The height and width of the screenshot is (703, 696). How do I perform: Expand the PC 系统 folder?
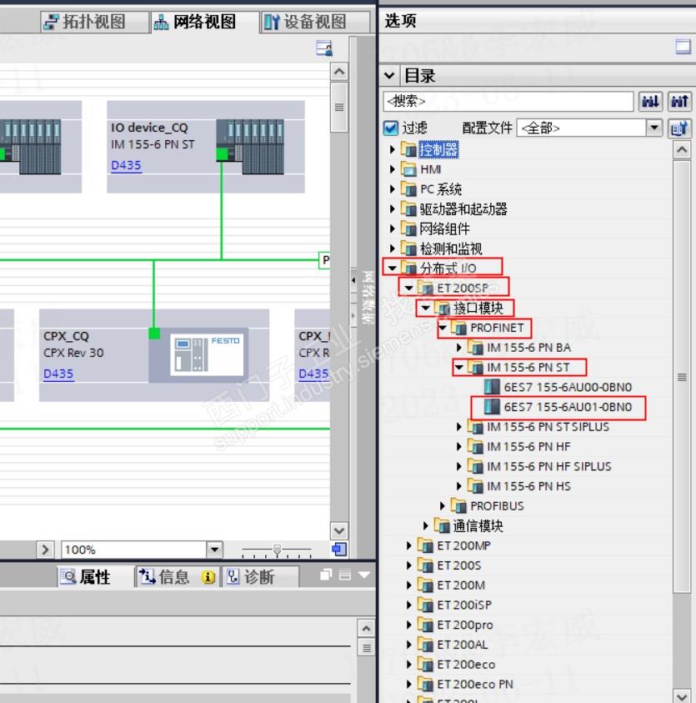(x=392, y=188)
